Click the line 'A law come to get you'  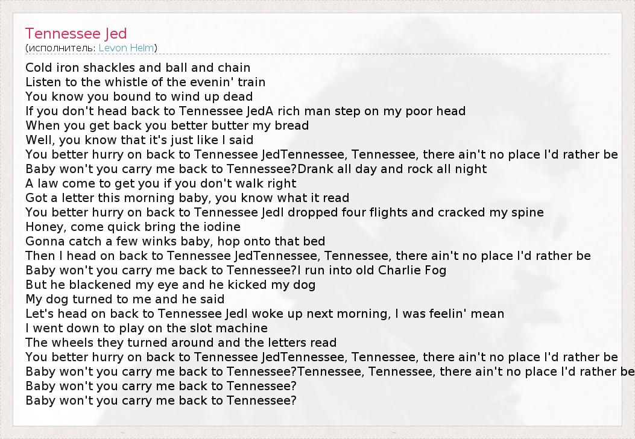click(x=161, y=183)
